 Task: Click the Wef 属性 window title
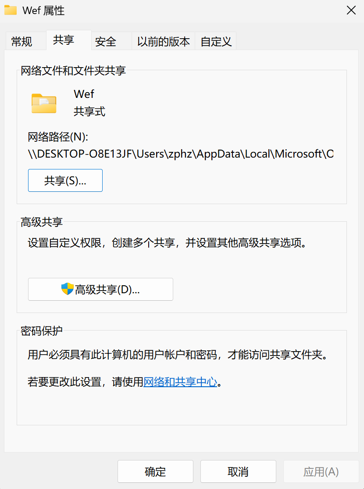(x=43, y=11)
